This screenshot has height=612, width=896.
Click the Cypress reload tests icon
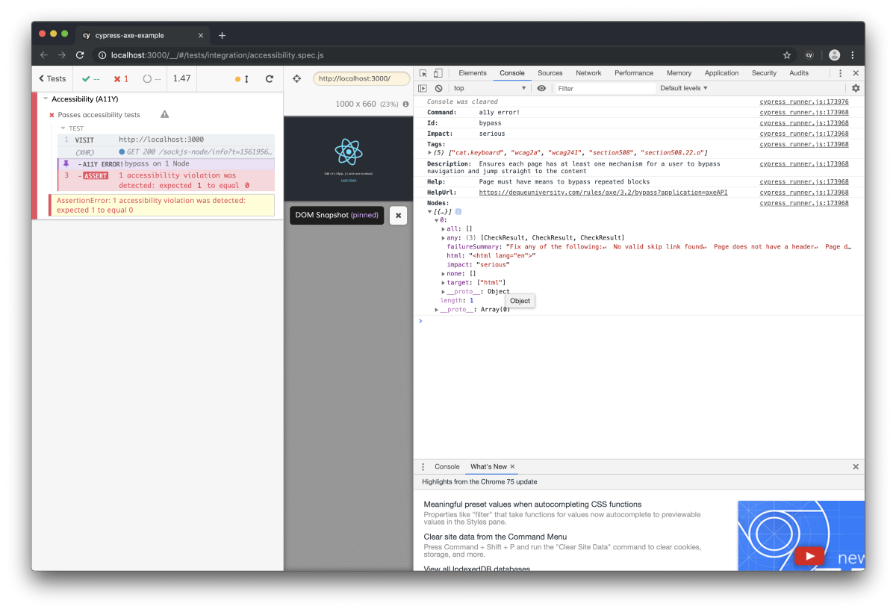pyautogui.click(x=270, y=78)
